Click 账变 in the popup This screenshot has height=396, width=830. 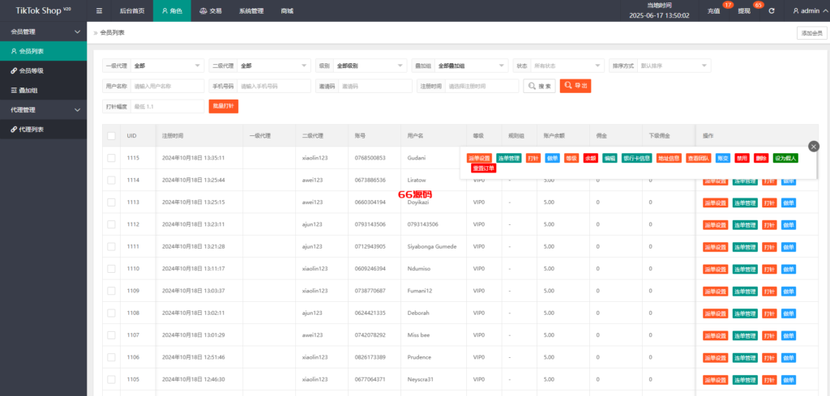[722, 158]
